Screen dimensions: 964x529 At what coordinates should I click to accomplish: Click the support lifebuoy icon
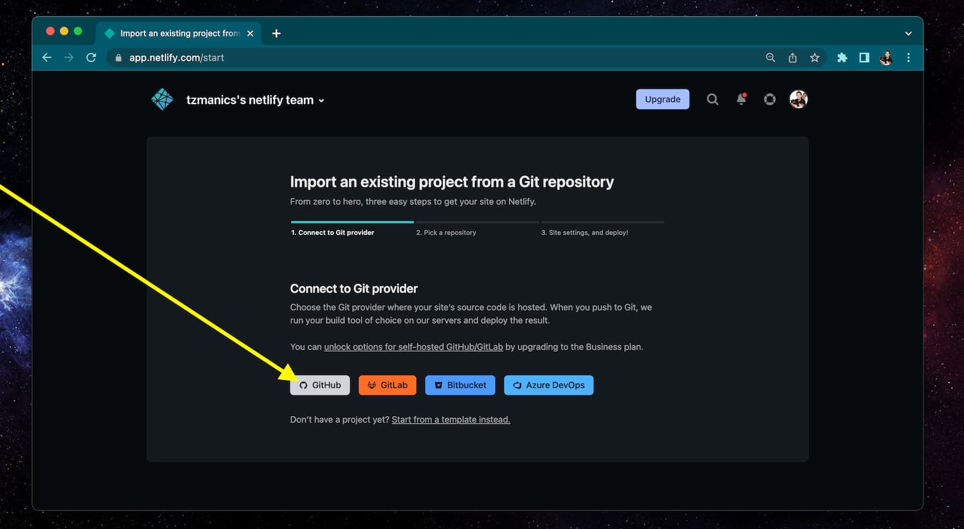coord(769,99)
